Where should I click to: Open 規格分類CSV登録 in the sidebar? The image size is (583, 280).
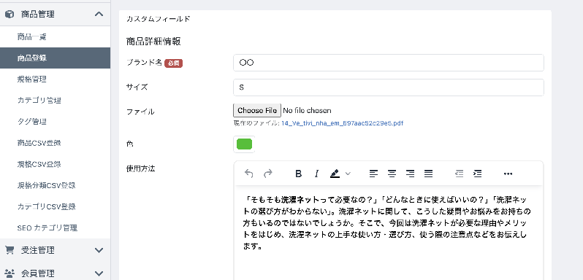[55, 185]
